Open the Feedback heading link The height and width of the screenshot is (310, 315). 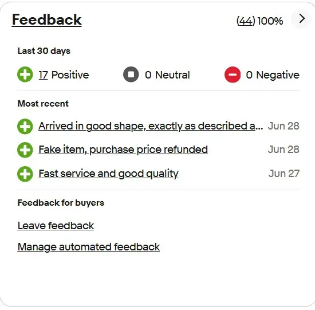point(47,20)
